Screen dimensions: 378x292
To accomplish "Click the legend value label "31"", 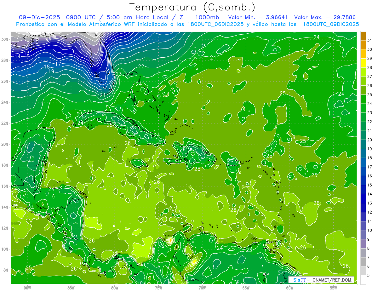I will 370,40.
